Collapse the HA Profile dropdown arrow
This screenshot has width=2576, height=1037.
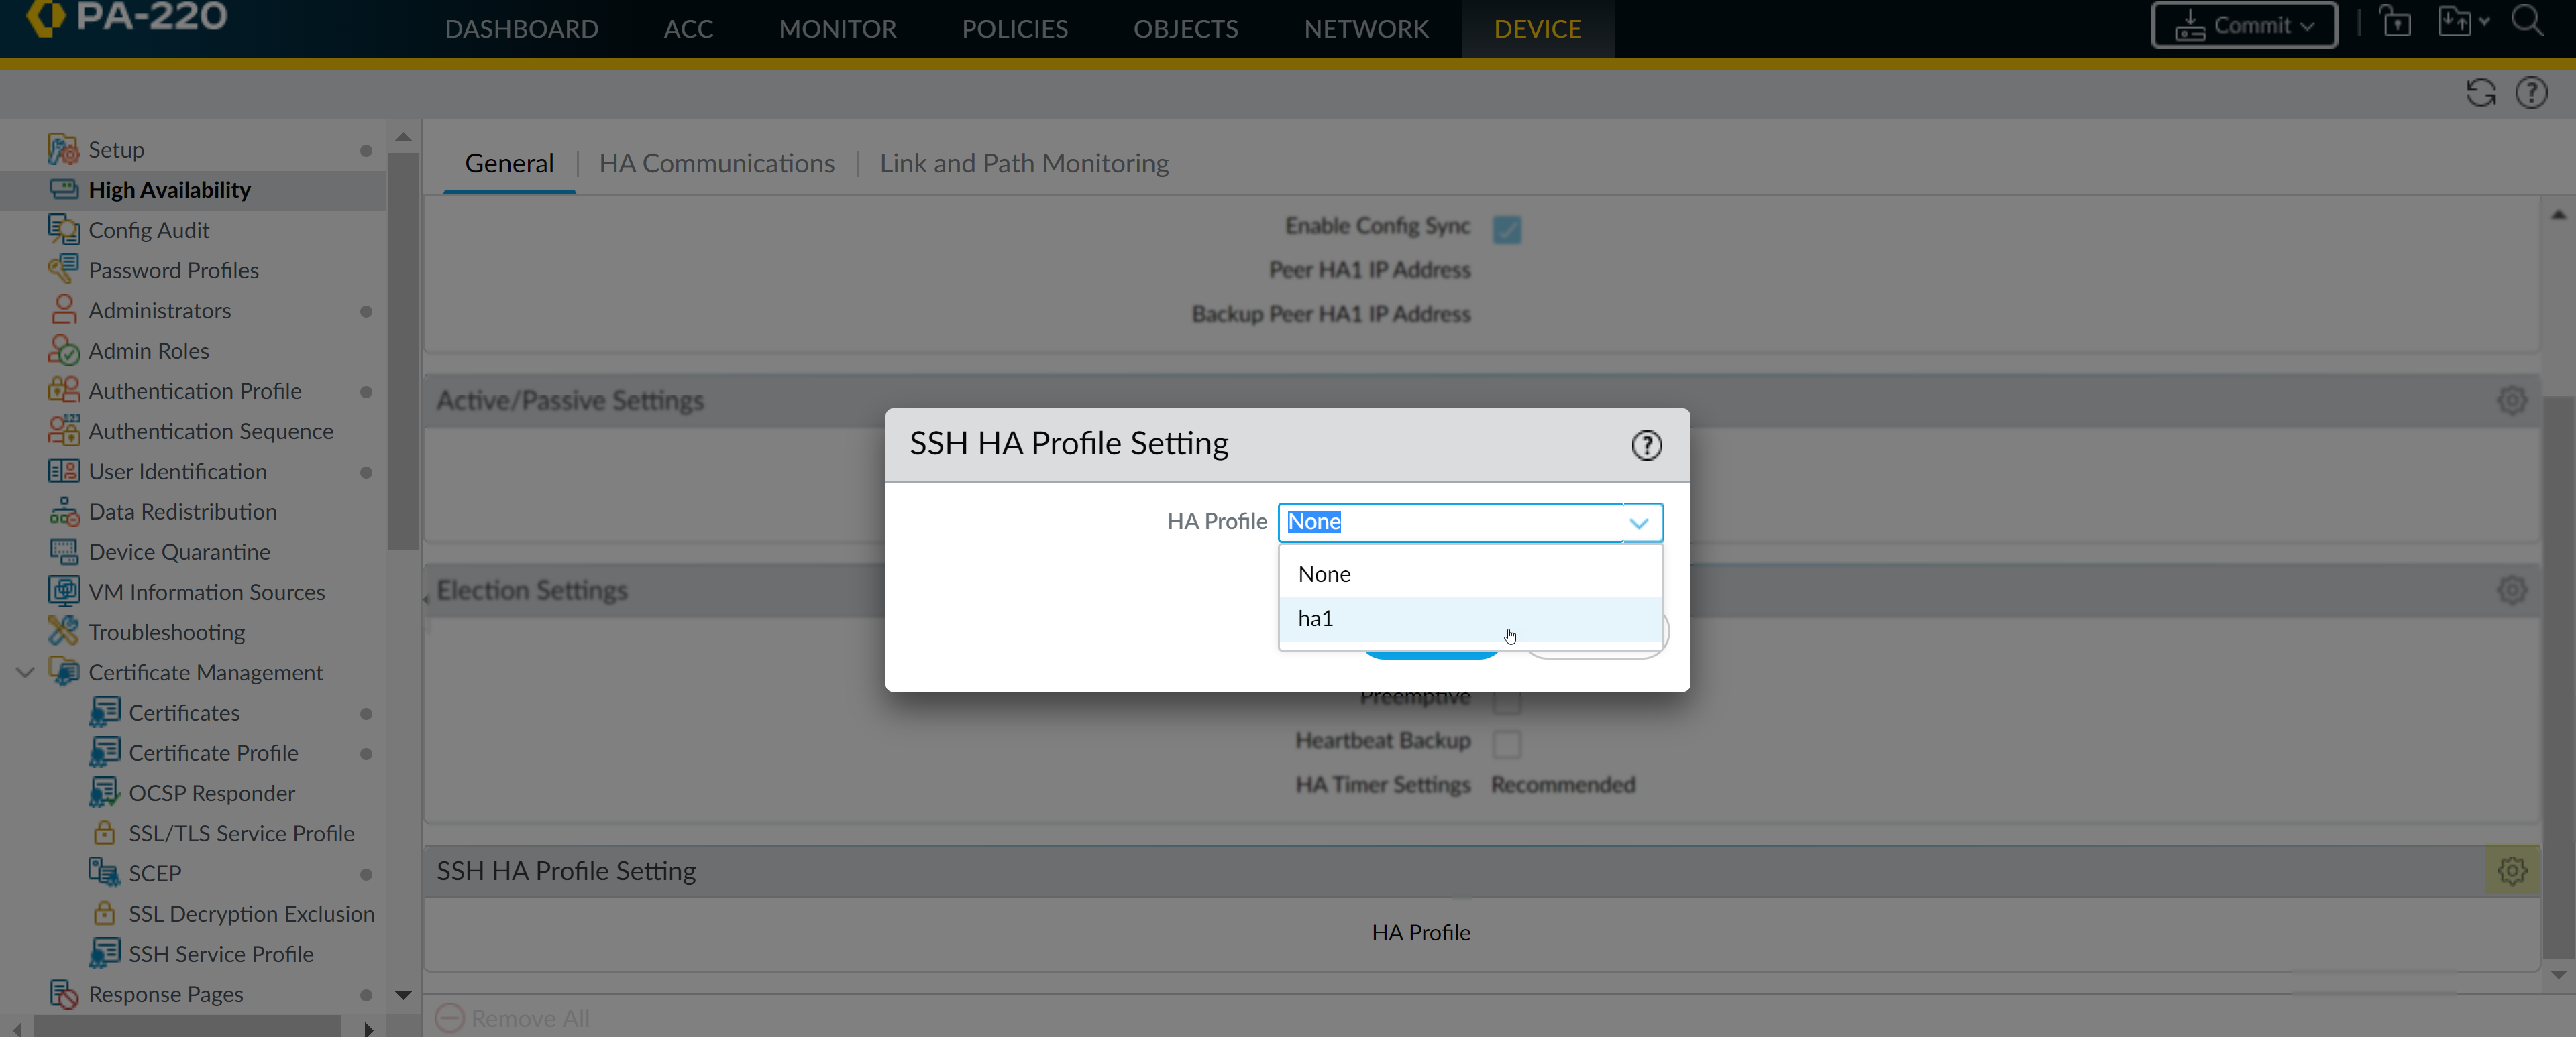[x=1638, y=522]
